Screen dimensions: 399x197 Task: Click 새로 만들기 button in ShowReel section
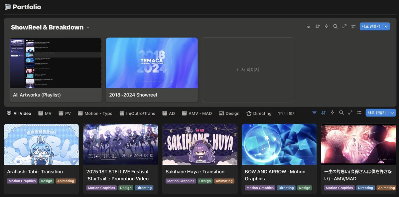[371, 26]
